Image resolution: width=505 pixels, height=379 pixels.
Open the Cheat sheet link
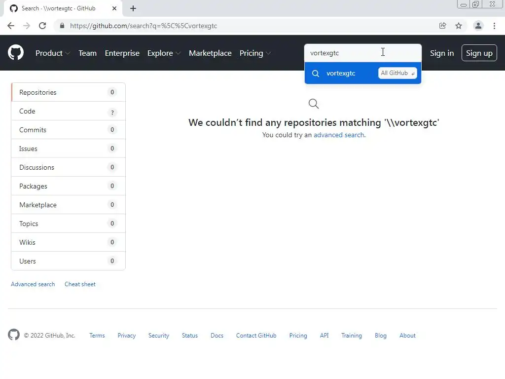tap(80, 284)
